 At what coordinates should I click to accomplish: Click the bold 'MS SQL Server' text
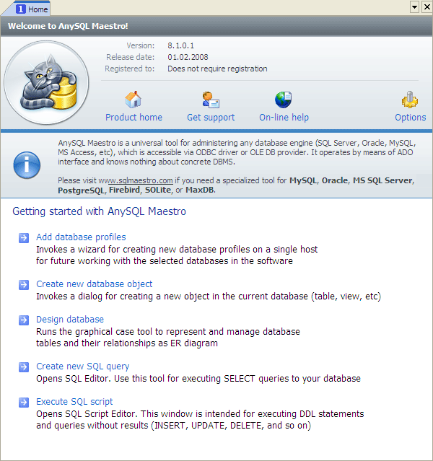click(x=382, y=180)
